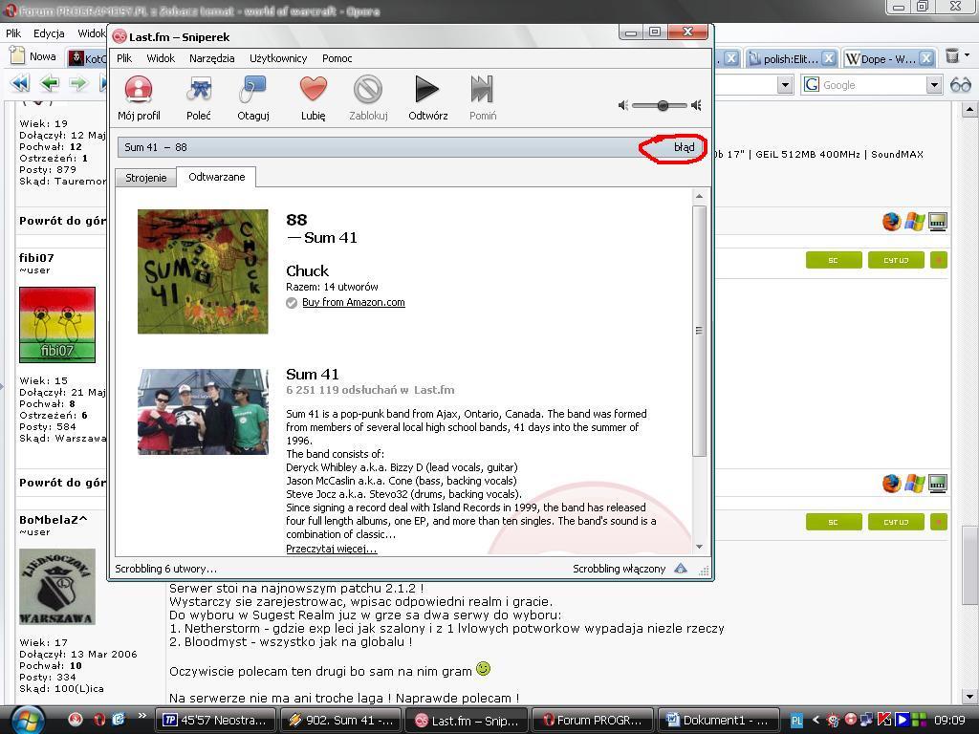The height and width of the screenshot is (734, 979).
Task: Open the Użytkownicy menu
Action: pyautogui.click(x=278, y=58)
